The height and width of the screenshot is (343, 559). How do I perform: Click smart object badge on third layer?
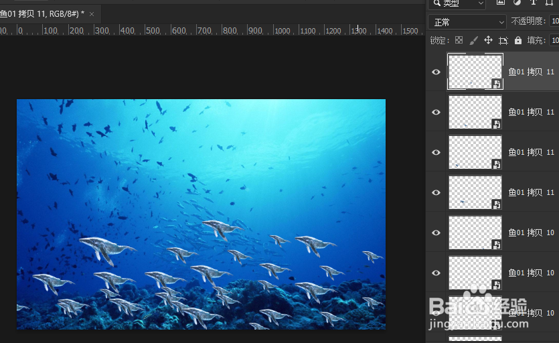(497, 164)
